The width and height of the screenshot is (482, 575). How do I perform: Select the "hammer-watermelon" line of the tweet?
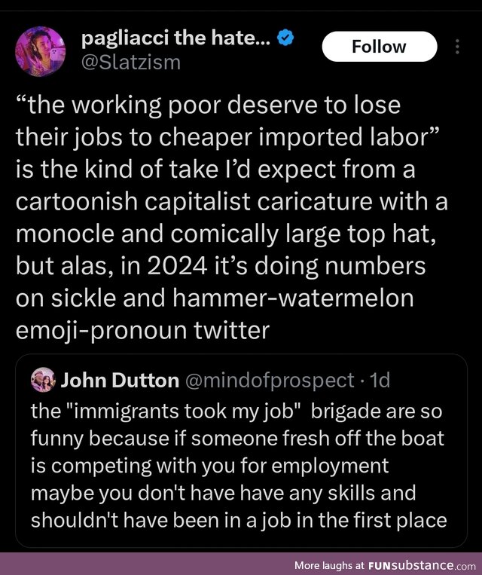coord(215,298)
